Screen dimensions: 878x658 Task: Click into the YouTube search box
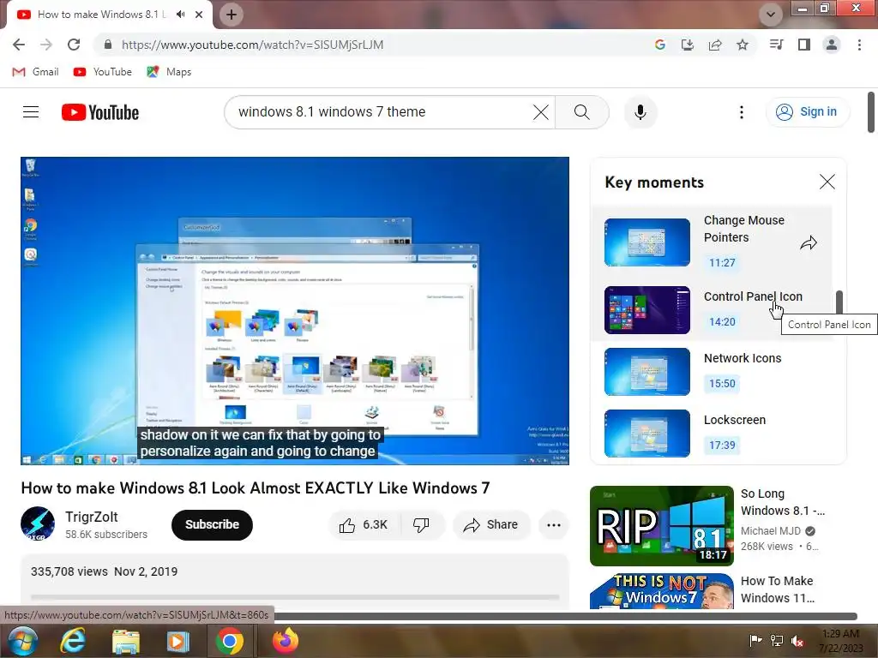click(x=381, y=112)
